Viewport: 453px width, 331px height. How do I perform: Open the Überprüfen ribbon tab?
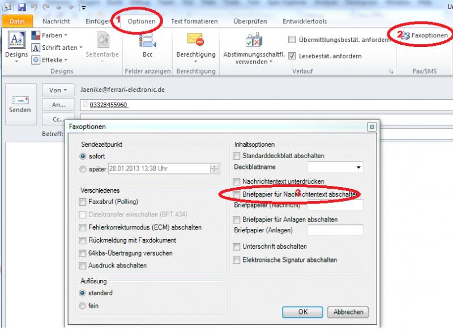[251, 22]
